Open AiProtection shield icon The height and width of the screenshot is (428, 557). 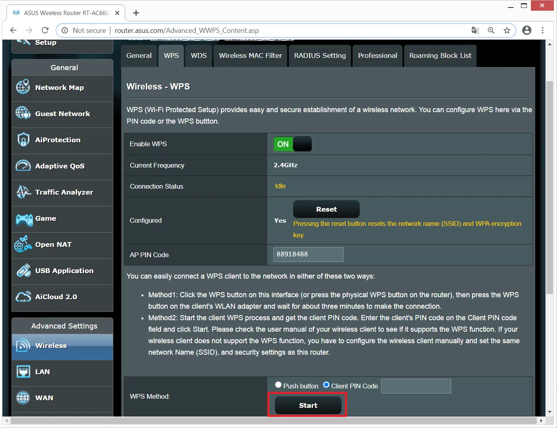[23, 139]
